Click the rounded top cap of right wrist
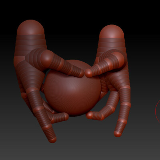The image size is (160, 160). click(112, 32)
